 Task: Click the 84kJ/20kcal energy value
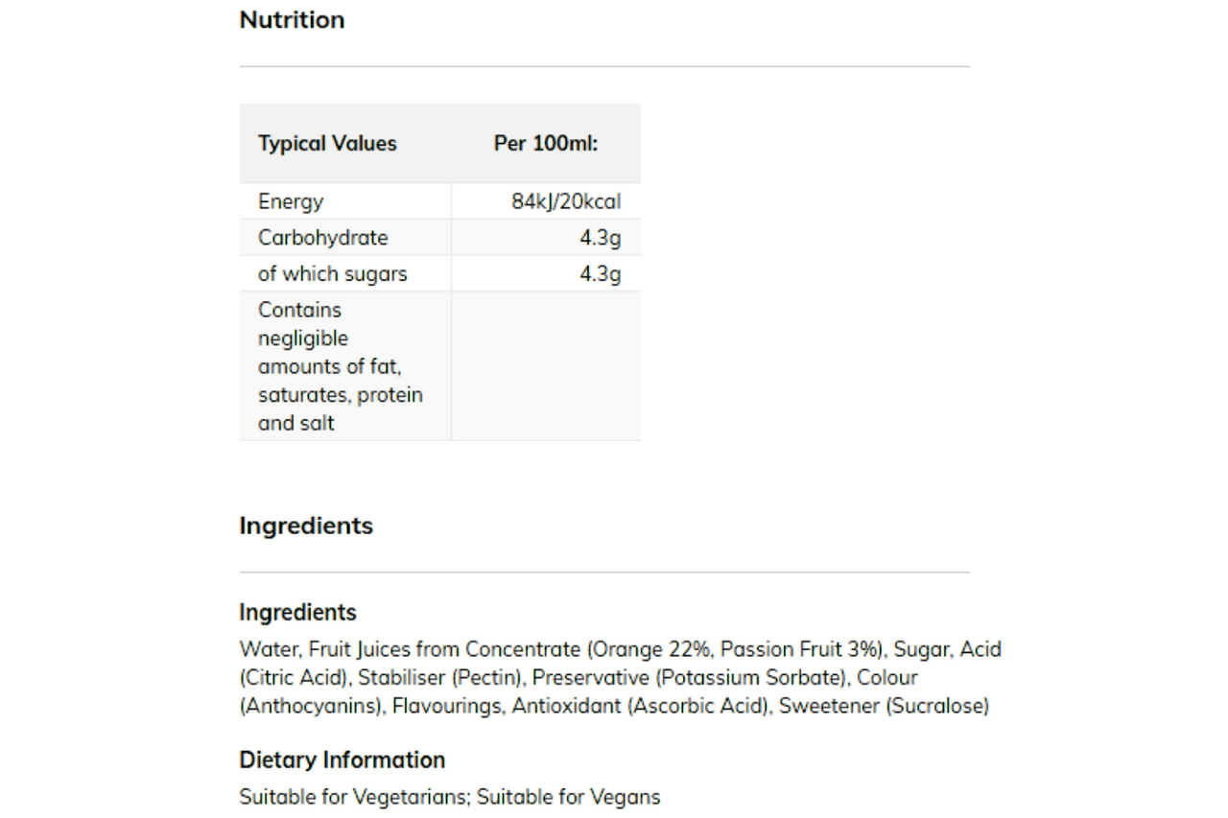tap(566, 201)
